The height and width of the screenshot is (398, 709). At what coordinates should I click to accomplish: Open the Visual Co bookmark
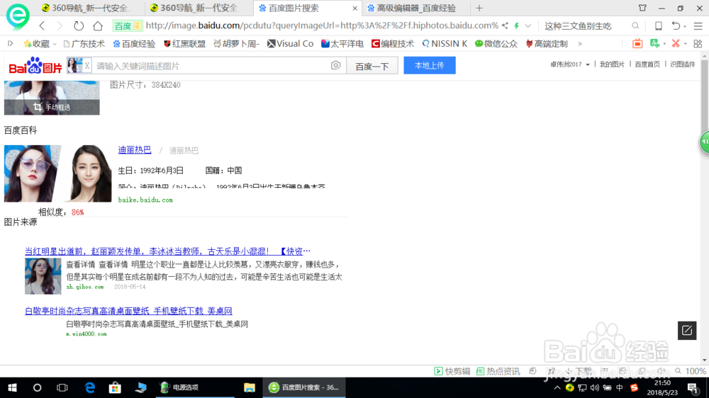click(290, 43)
